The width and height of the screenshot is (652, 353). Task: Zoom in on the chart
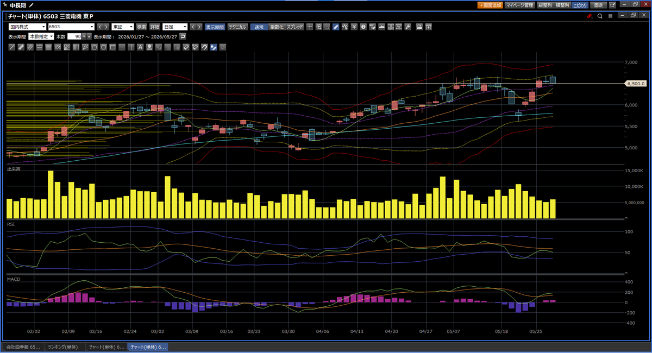pyautogui.click(x=319, y=26)
